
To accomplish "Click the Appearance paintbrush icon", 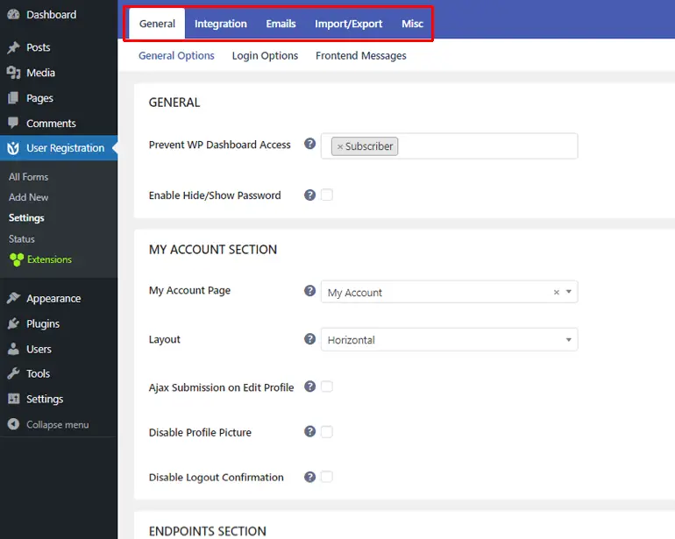I will (x=13, y=298).
